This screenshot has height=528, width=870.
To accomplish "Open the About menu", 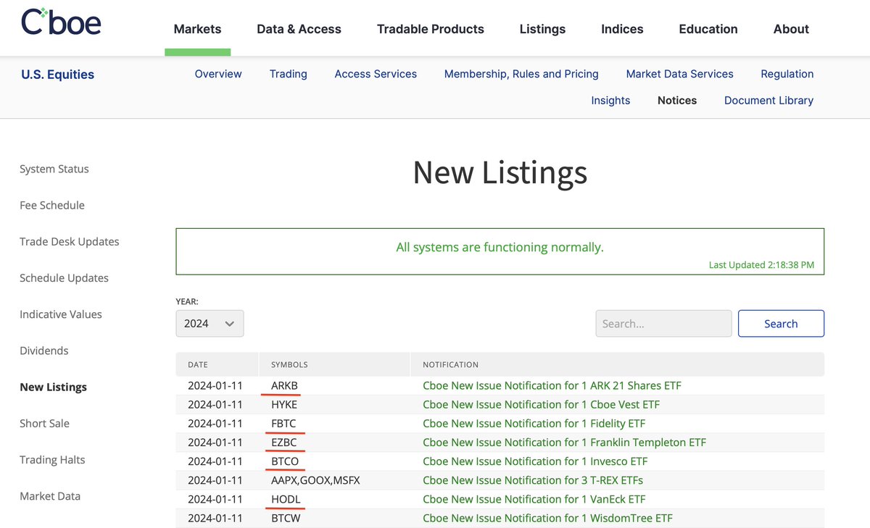I will pyautogui.click(x=791, y=29).
